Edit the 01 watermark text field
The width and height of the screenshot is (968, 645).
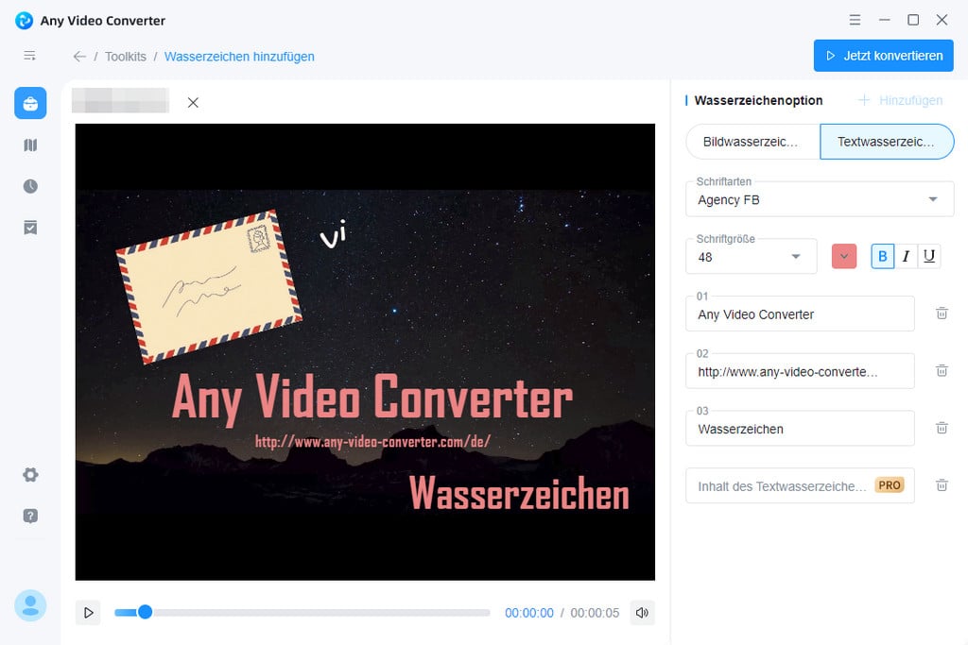click(800, 314)
